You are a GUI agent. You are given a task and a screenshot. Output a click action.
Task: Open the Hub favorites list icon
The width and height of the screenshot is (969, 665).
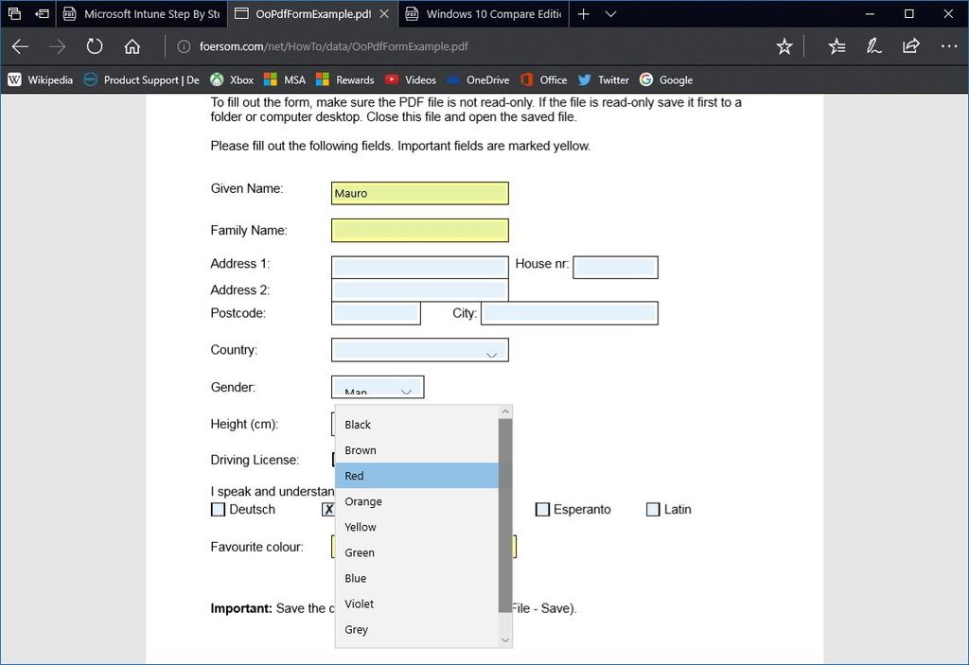tap(836, 44)
